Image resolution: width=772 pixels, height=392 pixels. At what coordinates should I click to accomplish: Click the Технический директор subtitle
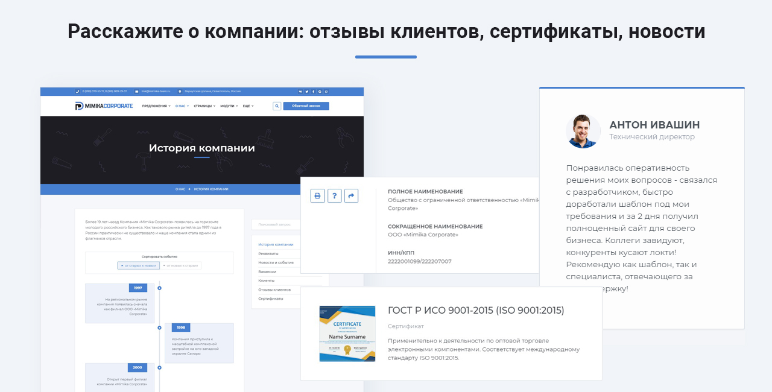pos(652,137)
